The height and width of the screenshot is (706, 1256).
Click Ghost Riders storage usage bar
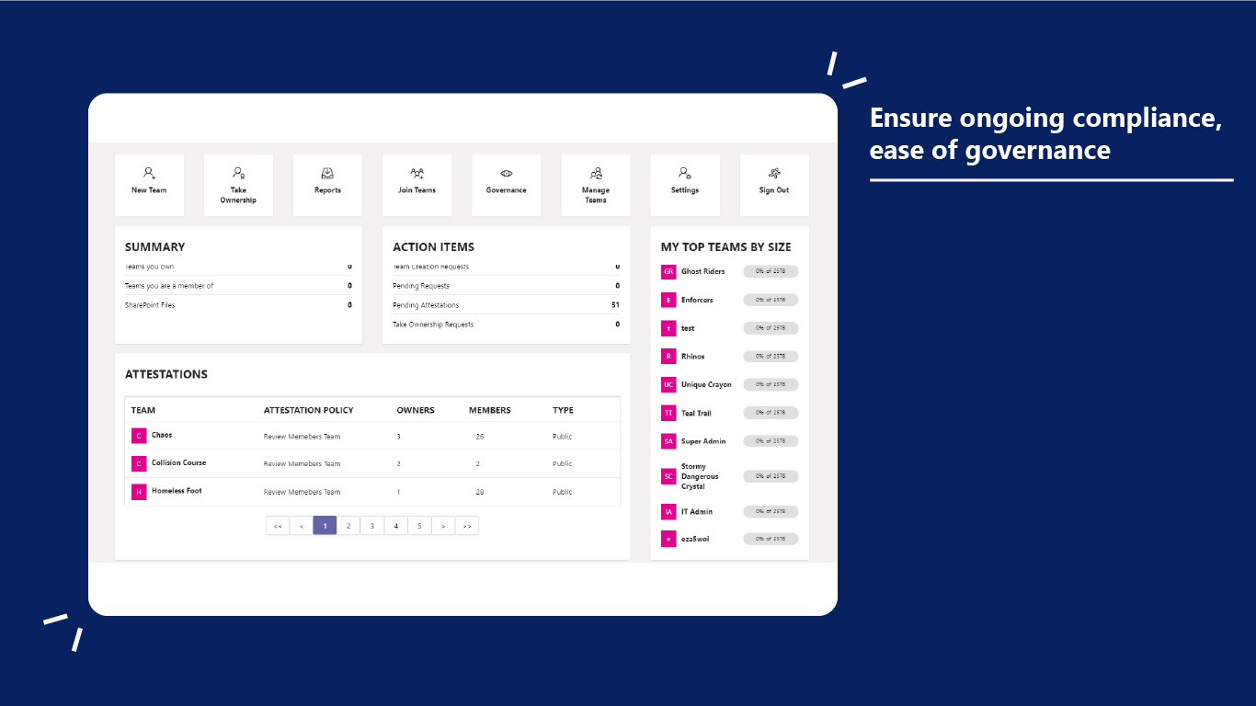click(771, 272)
